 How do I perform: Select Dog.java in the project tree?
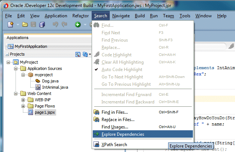pyautogui.click(x=50, y=81)
